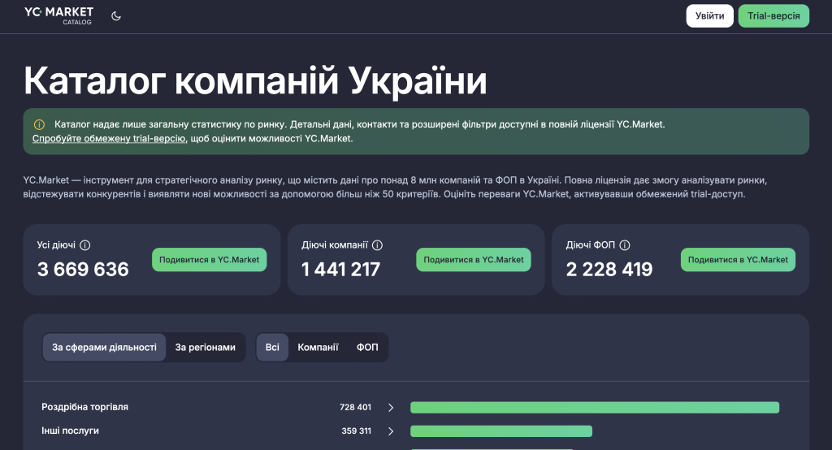832x450 pixels.
Task: Expand the Роздрібна торгівля row chevron
Action: tap(391, 408)
